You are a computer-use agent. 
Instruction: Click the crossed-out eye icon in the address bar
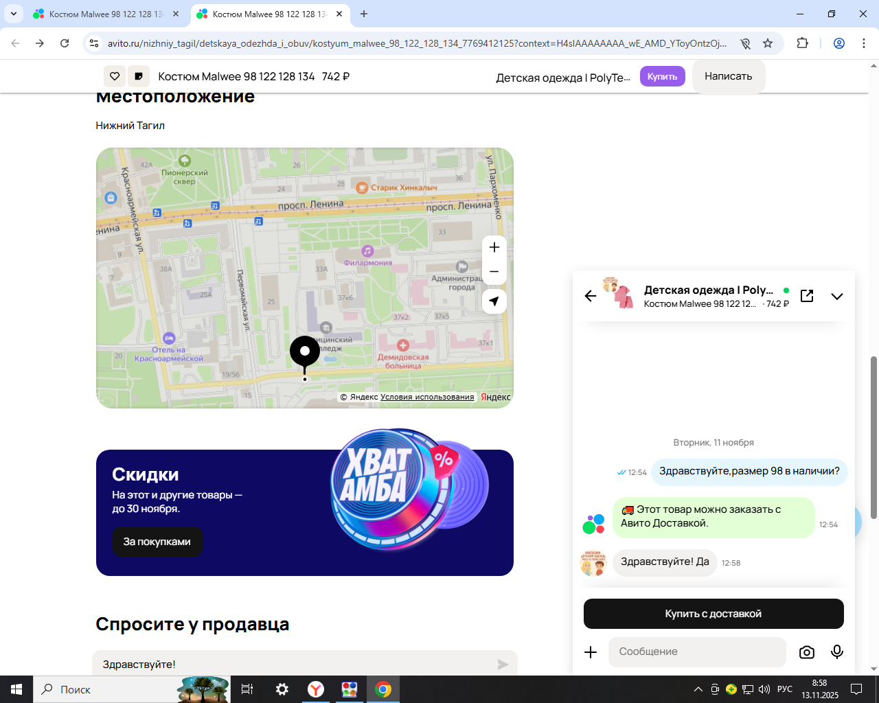(x=745, y=43)
